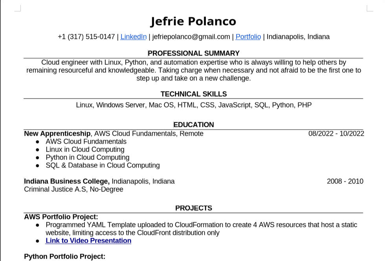Click the Criminal Justice A.S, No-Degree line
The image size is (385, 261).
point(73,189)
